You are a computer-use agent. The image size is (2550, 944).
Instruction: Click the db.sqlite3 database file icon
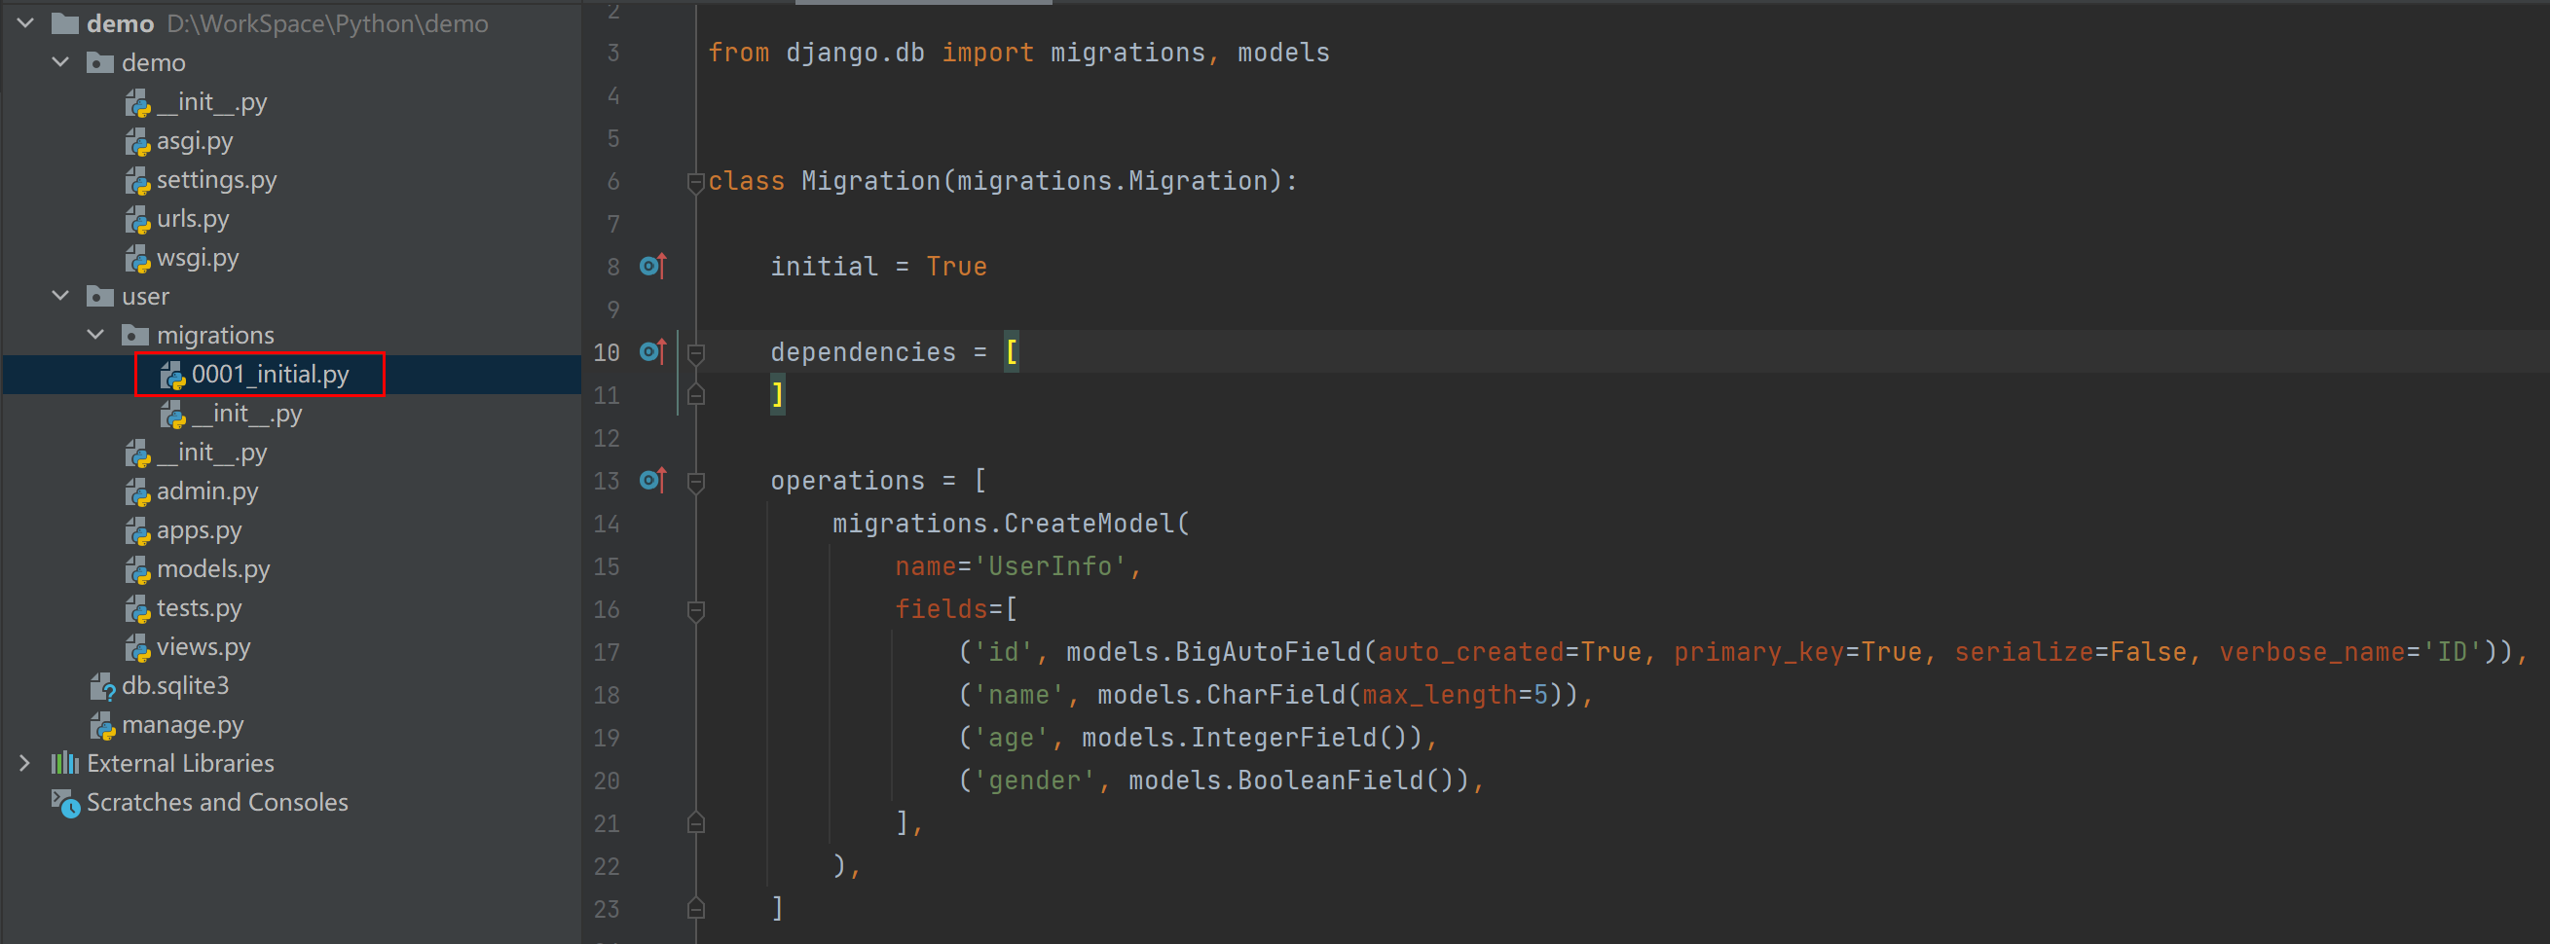pyautogui.click(x=103, y=687)
